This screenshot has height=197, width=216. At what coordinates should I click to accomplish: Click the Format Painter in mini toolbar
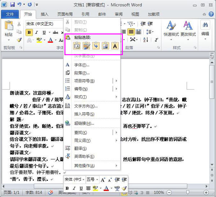[124, 188]
